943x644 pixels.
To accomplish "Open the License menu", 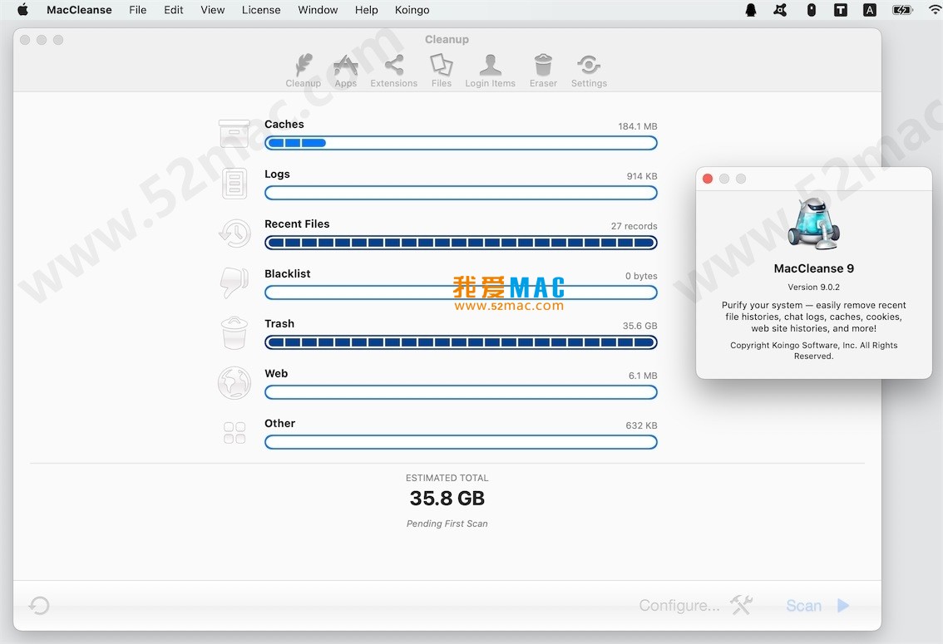I will pos(261,10).
